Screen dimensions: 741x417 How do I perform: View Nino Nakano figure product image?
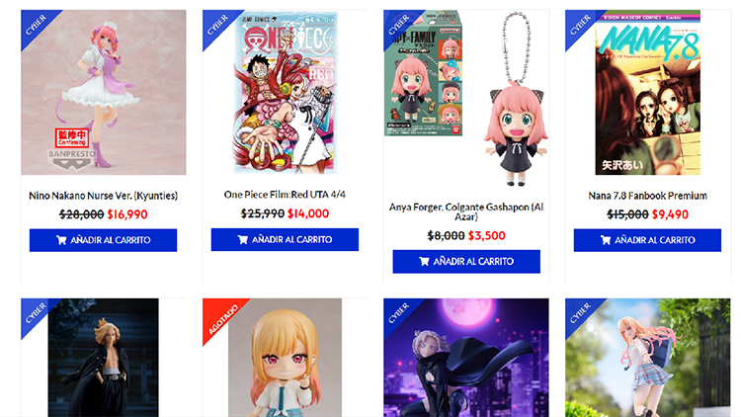click(x=104, y=92)
